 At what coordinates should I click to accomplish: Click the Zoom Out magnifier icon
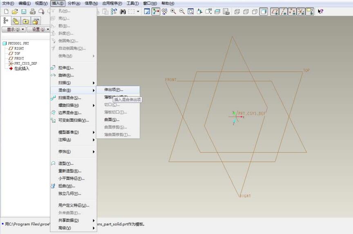(x=182, y=12)
